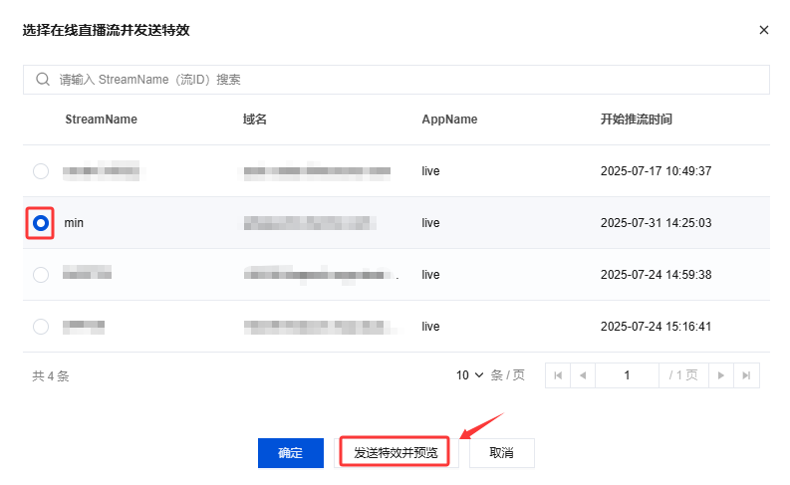Click the 域名 column header
Viewport: 790px width, 485px height.
(x=255, y=120)
